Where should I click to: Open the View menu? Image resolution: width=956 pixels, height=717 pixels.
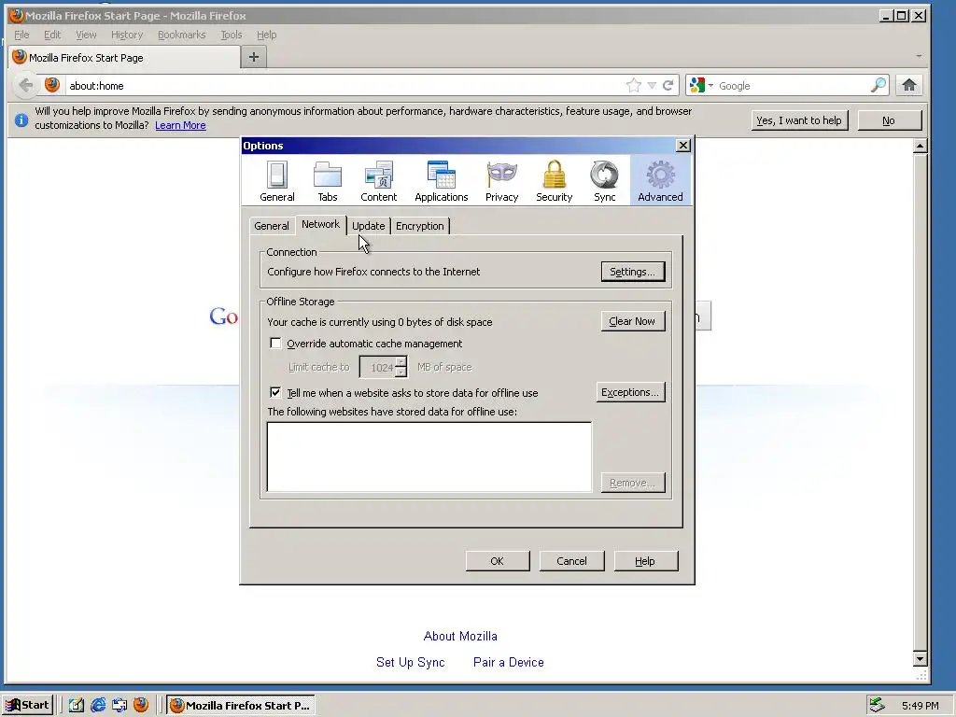(86, 35)
